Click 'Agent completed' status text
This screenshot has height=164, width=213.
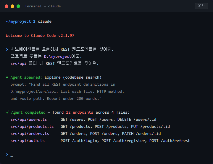pos(28,112)
